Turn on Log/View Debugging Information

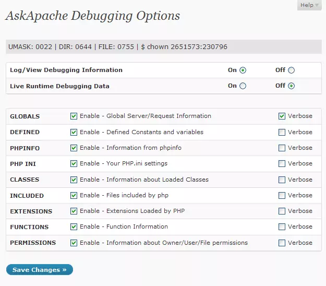pyautogui.click(x=243, y=70)
